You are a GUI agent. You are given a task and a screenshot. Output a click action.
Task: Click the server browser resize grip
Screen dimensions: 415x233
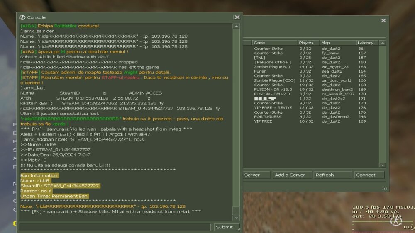[x=386, y=189]
